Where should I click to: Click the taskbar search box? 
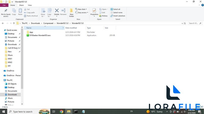29,111
